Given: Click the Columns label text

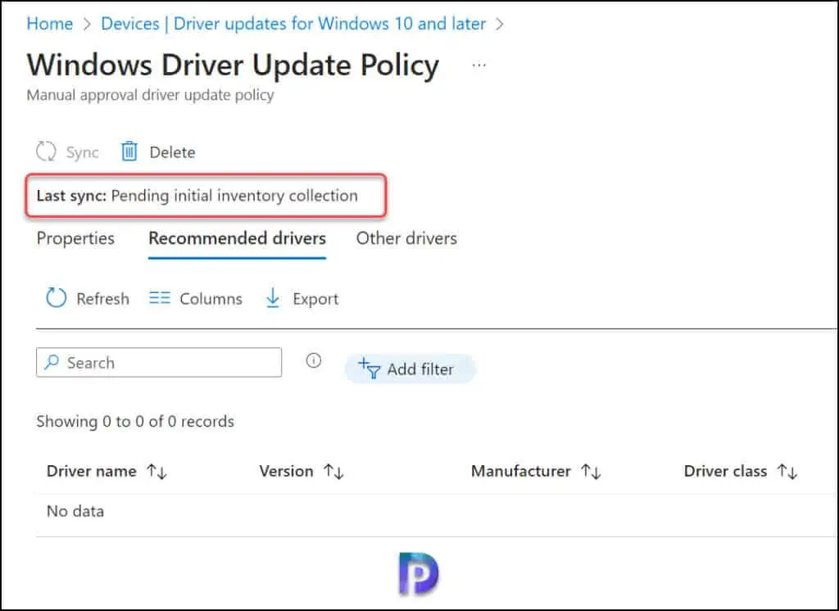Looking at the screenshot, I should point(211,299).
